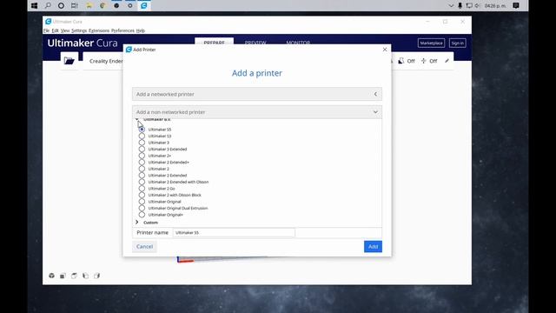Image resolution: width=556 pixels, height=313 pixels.
Task: Click the volume icon in system tray
Action: click(477, 5)
